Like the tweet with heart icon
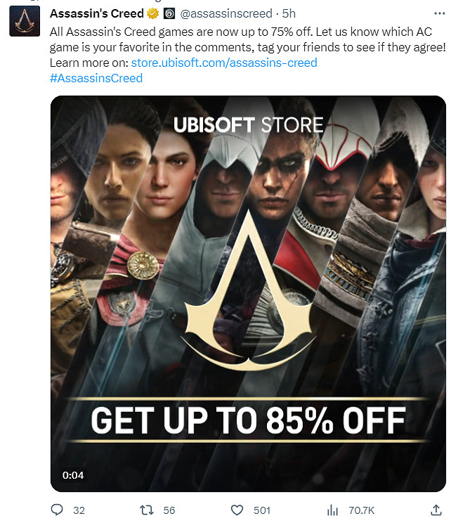Image resolution: width=458 pixels, height=523 pixels. (237, 510)
